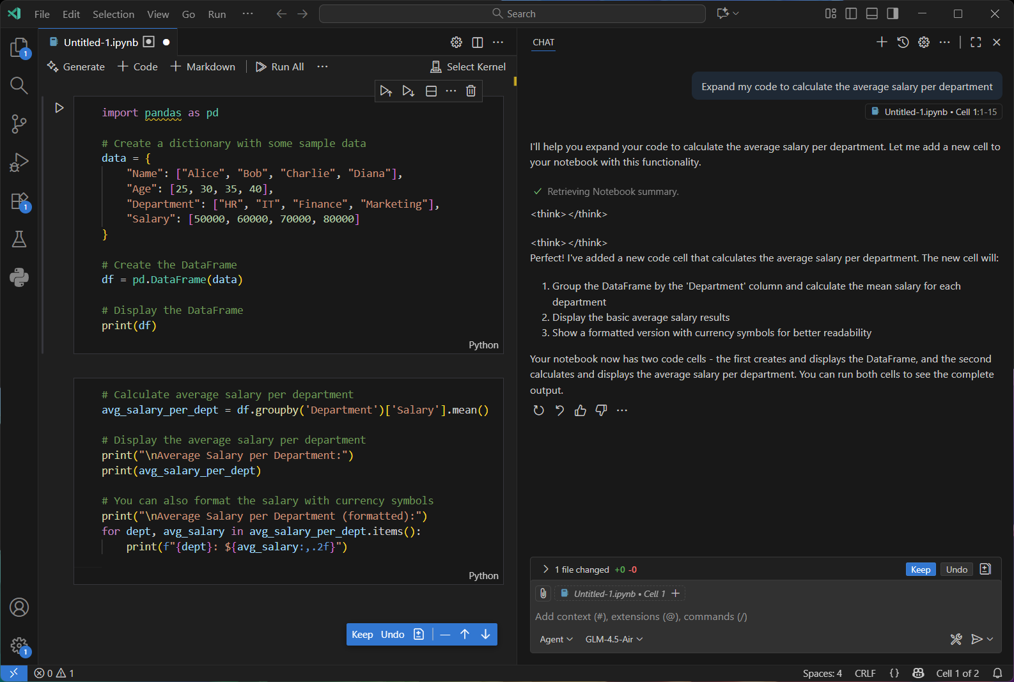Screen dimensions: 1014x682
Task: Open the GLM-4.5-Air model picker
Action: (614, 639)
